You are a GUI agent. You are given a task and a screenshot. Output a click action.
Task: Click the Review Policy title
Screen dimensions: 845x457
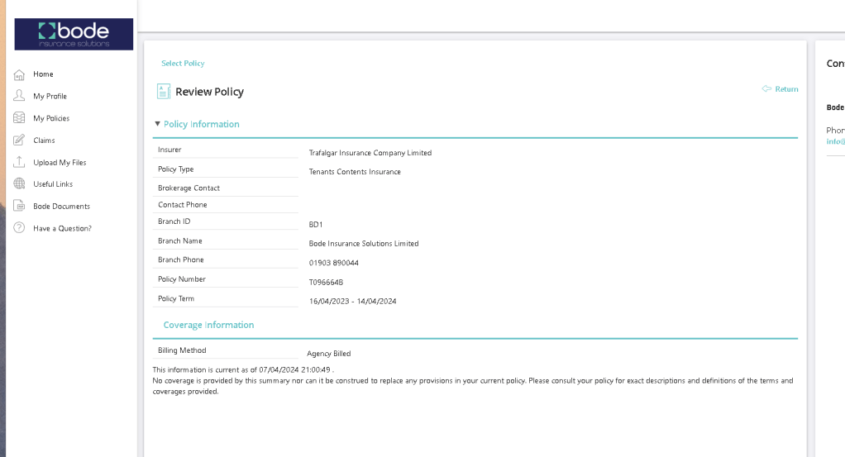210,92
